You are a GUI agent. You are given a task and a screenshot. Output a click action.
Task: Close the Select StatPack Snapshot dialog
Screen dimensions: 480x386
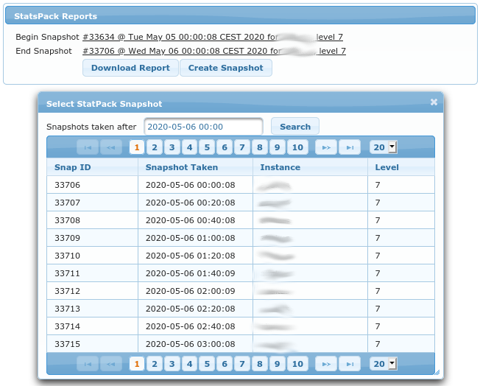point(434,102)
